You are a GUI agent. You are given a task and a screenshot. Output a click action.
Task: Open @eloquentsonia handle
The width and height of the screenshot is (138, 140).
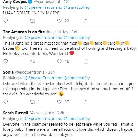pos(30,72)
